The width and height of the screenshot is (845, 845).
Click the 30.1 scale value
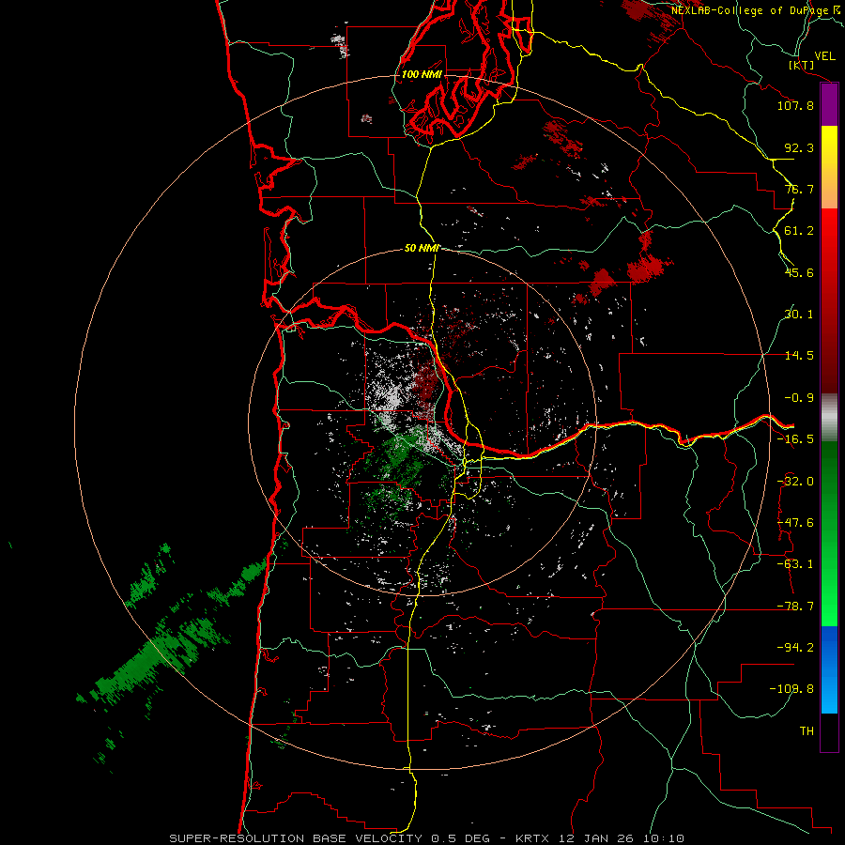coord(799,315)
